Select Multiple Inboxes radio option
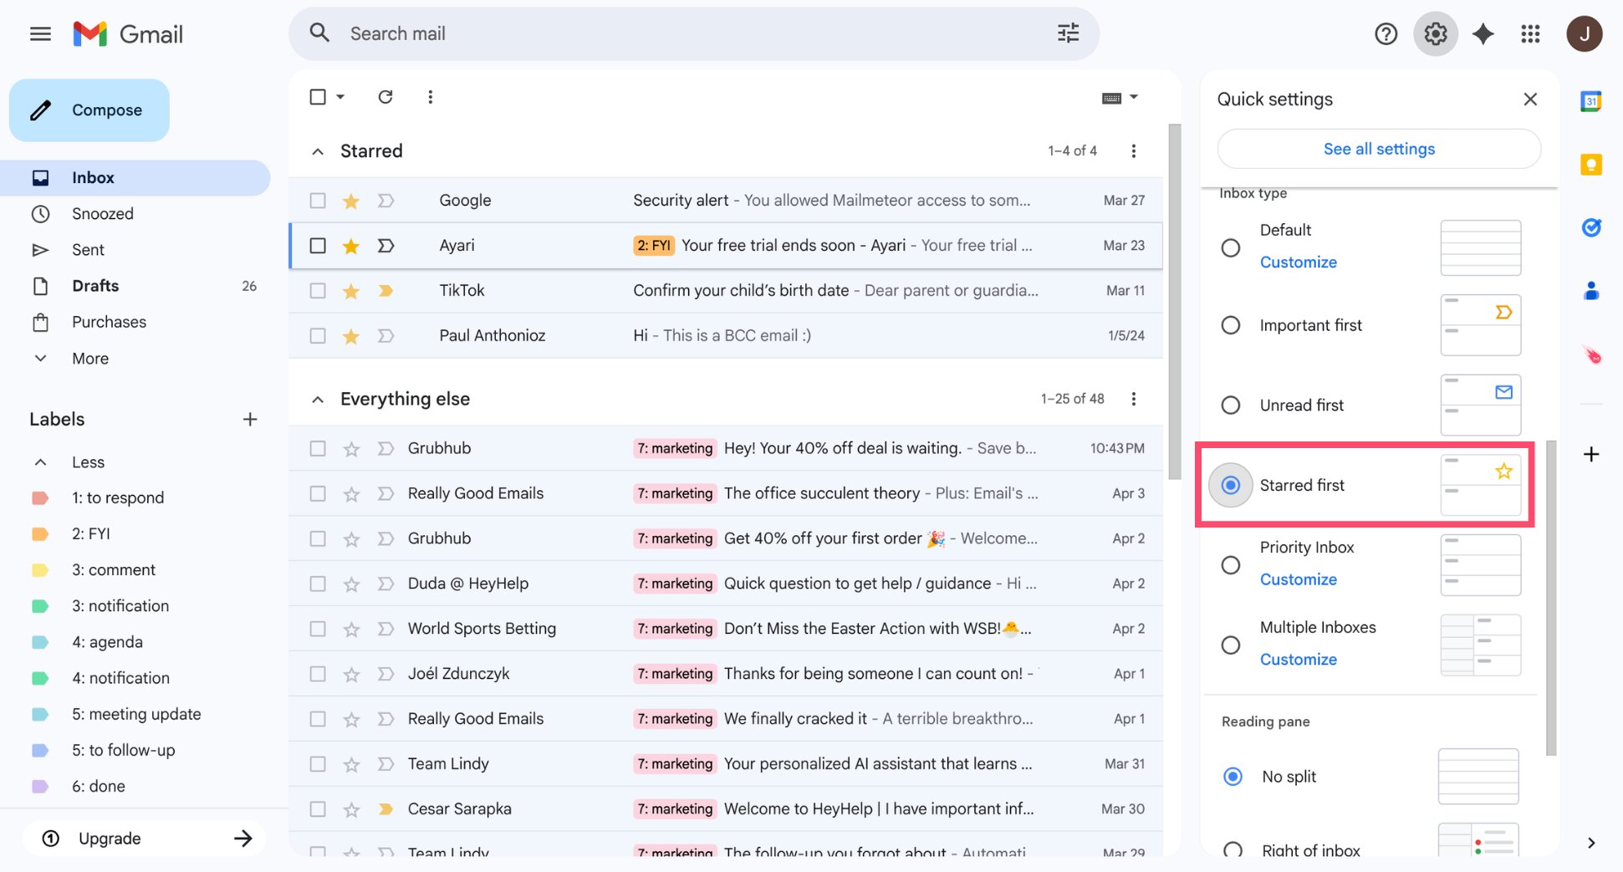 [x=1230, y=645]
